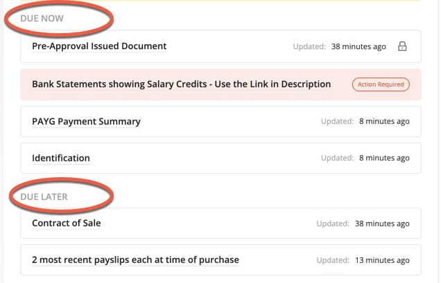Click 38 minutes ago on Contract of Sale row
Screen dimensions: 443x283
point(382,223)
